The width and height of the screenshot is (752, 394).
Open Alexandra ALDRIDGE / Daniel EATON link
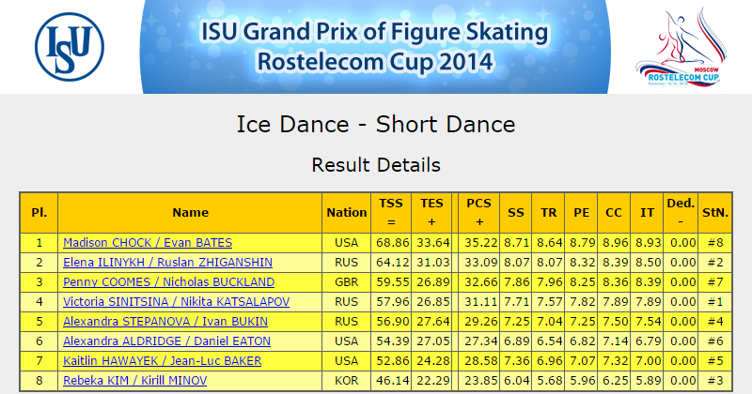[167, 341]
